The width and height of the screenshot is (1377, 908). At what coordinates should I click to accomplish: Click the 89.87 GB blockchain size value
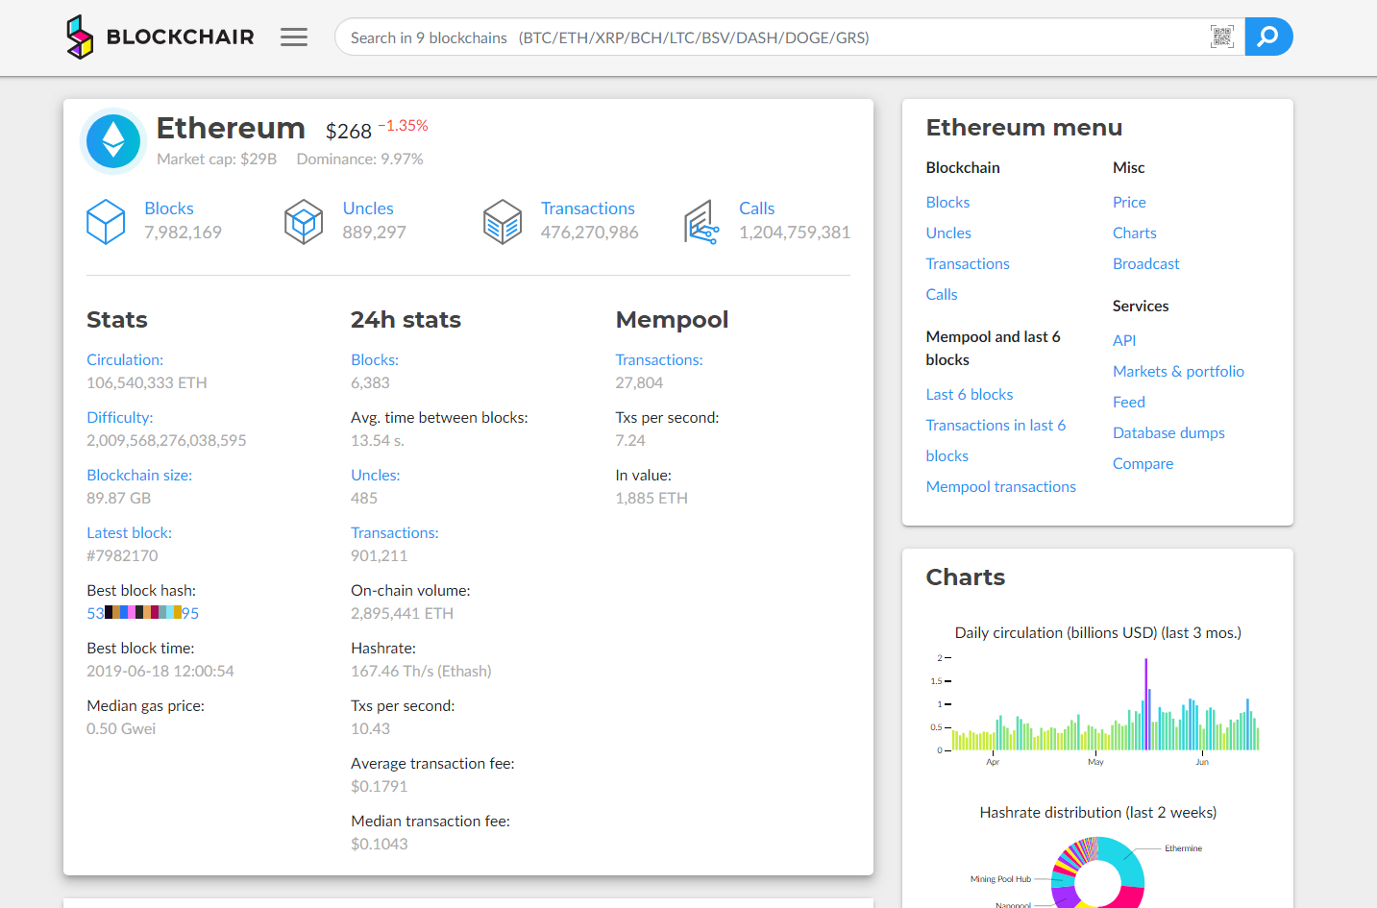tap(118, 498)
